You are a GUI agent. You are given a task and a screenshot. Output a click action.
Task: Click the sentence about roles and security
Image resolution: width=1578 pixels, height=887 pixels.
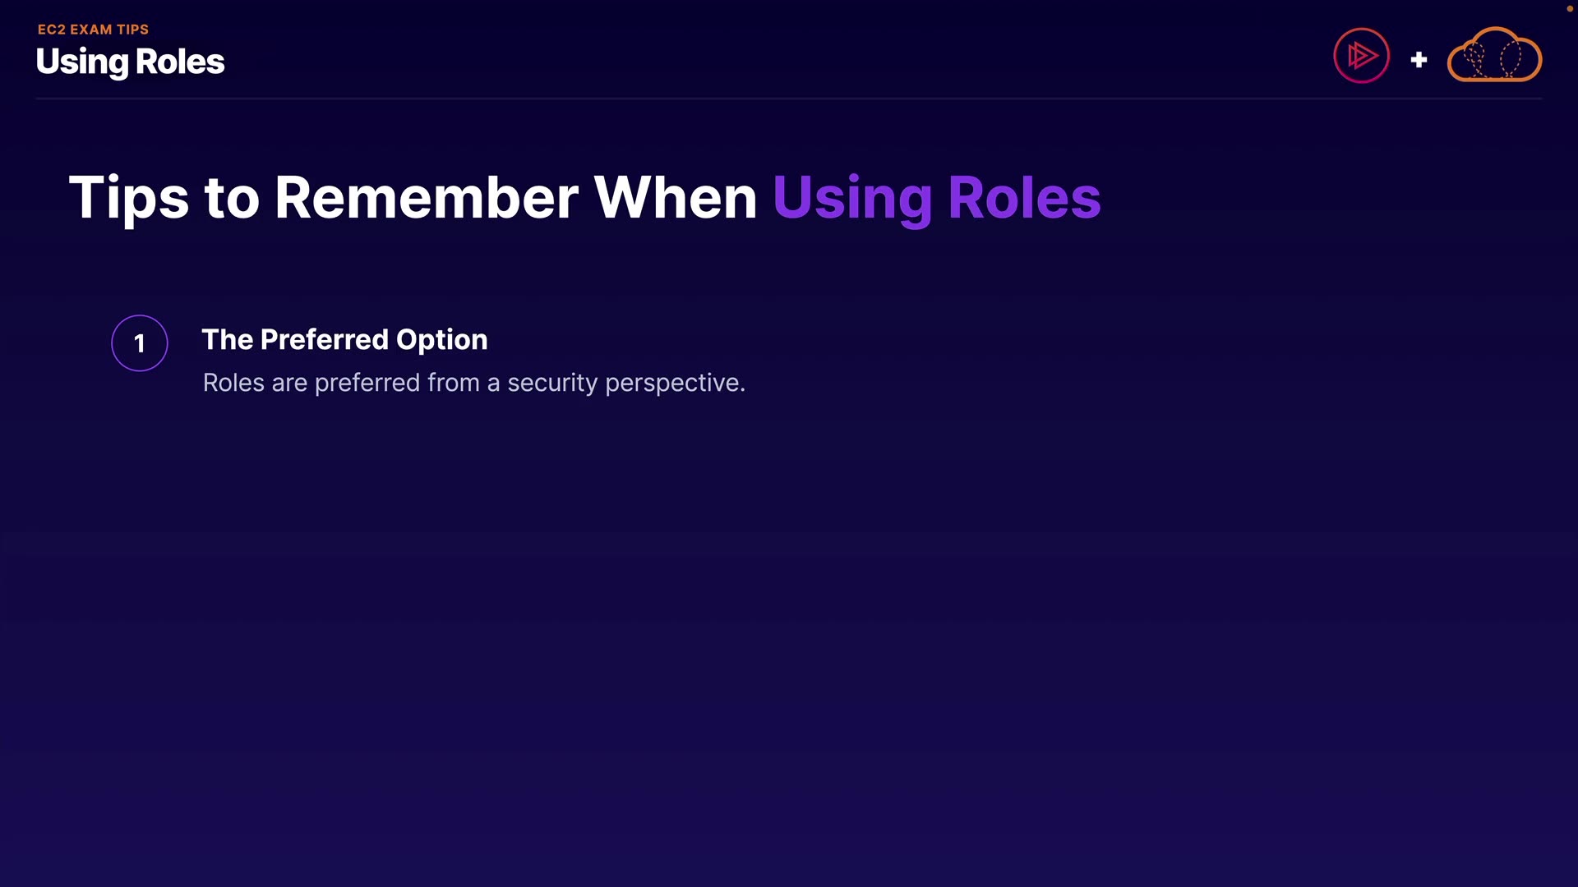(473, 383)
